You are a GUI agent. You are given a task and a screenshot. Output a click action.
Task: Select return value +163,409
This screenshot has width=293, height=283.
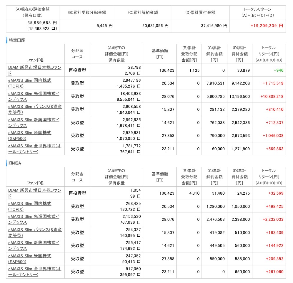(275, 233)
